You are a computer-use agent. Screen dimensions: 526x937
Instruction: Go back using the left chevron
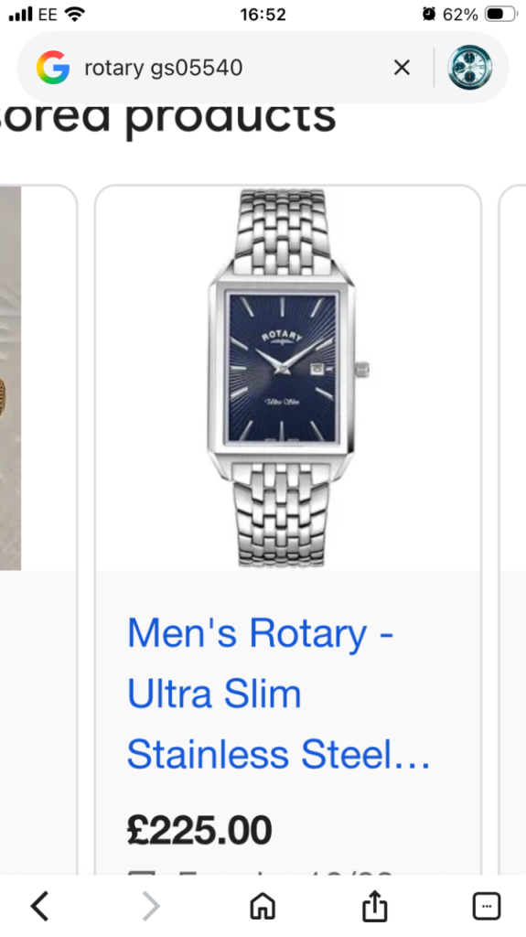pos(40,906)
